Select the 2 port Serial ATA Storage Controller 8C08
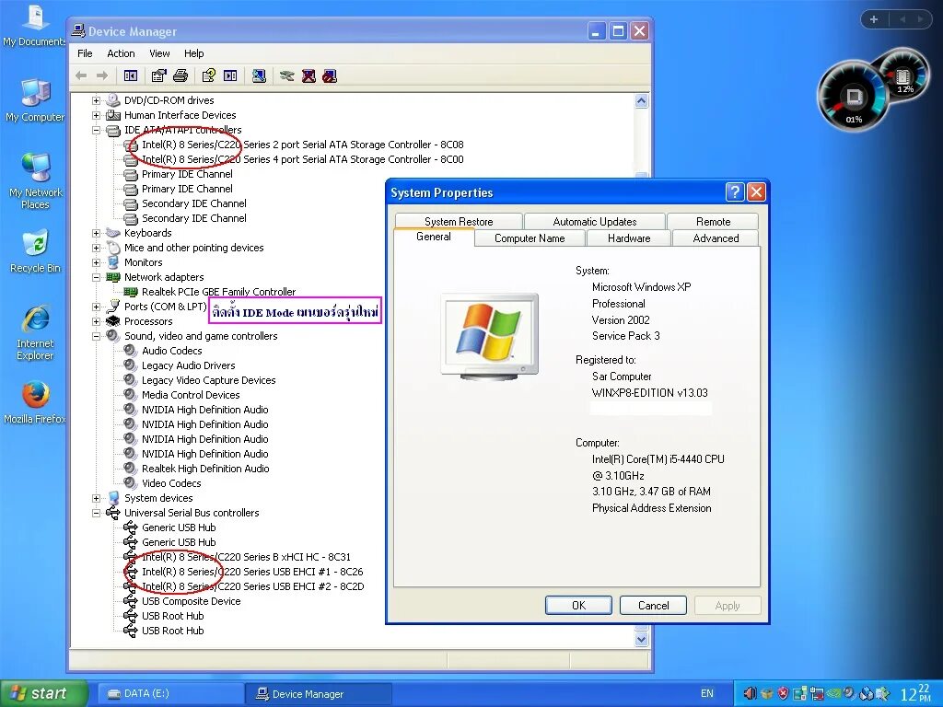The width and height of the screenshot is (943, 707). (302, 145)
